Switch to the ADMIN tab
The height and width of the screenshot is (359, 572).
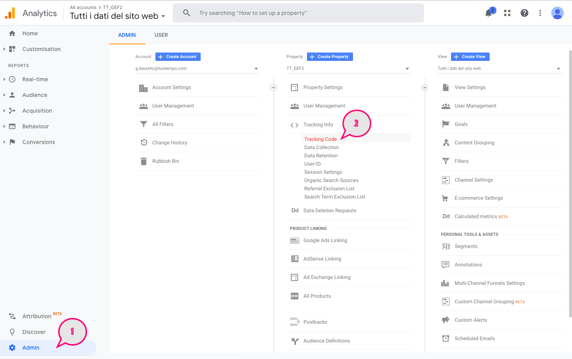click(127, 35)
